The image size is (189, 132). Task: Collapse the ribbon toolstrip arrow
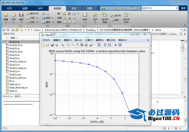[185, 25]
